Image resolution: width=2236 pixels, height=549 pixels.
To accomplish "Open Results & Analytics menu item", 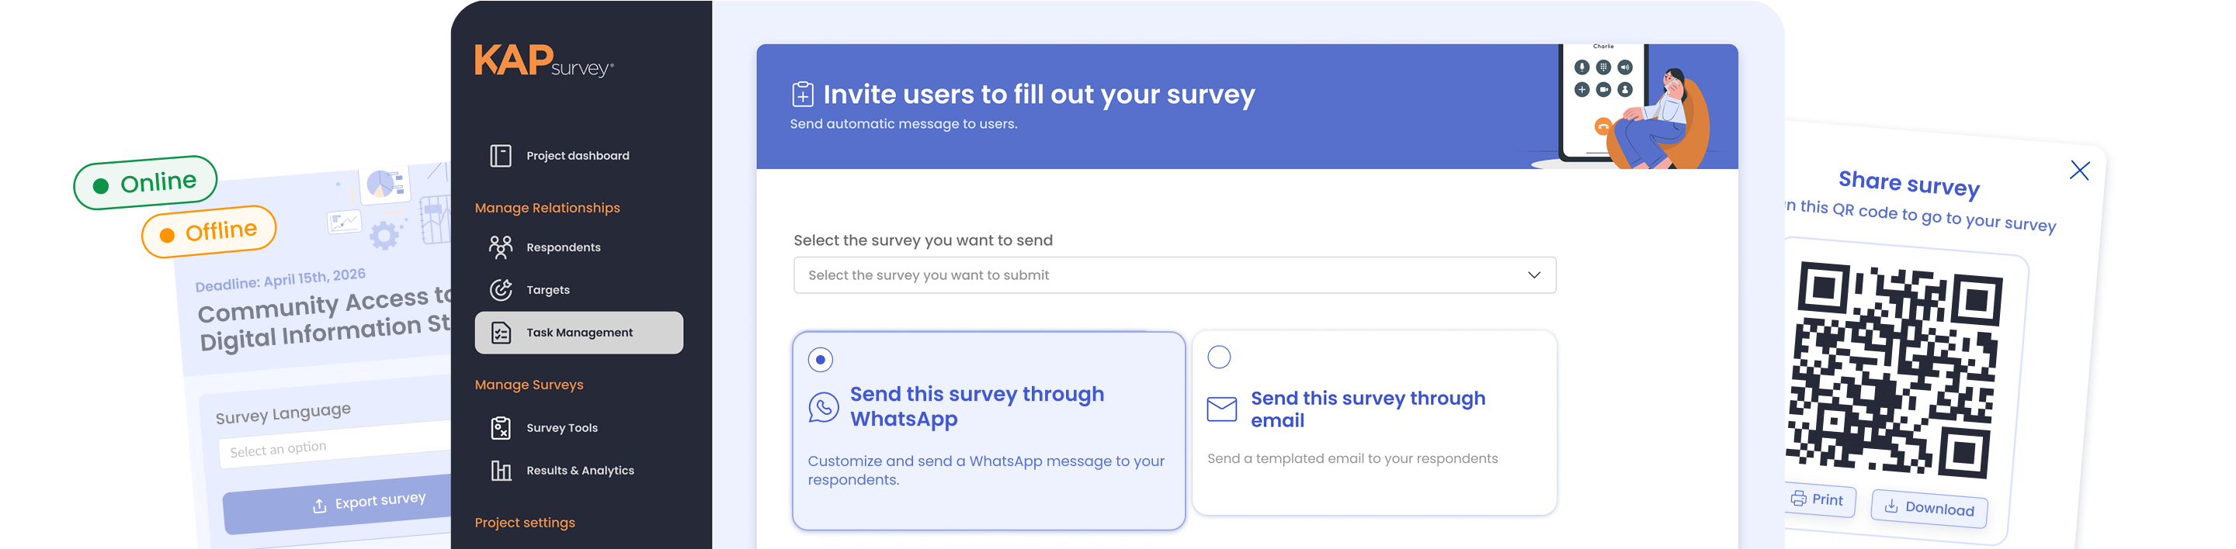I will coord(580,471).
